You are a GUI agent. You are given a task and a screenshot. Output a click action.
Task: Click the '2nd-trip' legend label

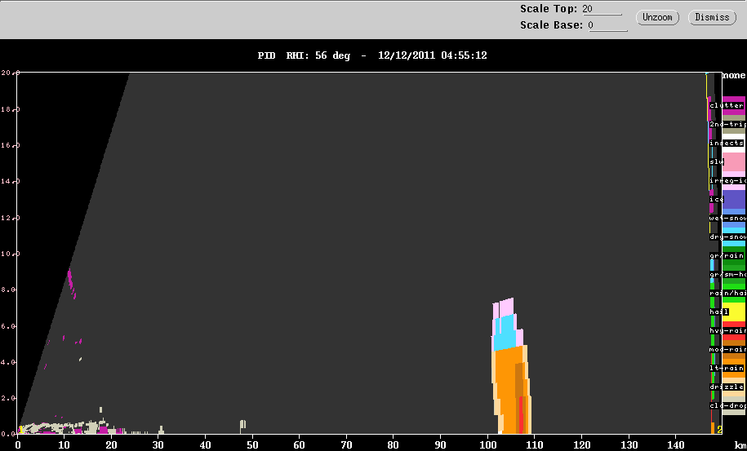[727, 124]
